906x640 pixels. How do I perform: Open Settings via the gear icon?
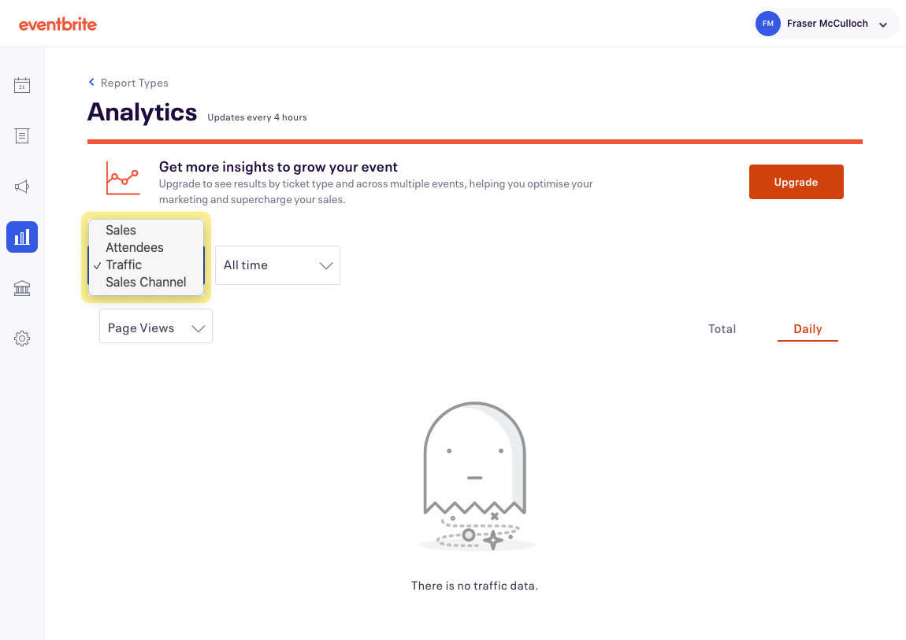coord(21,338)
